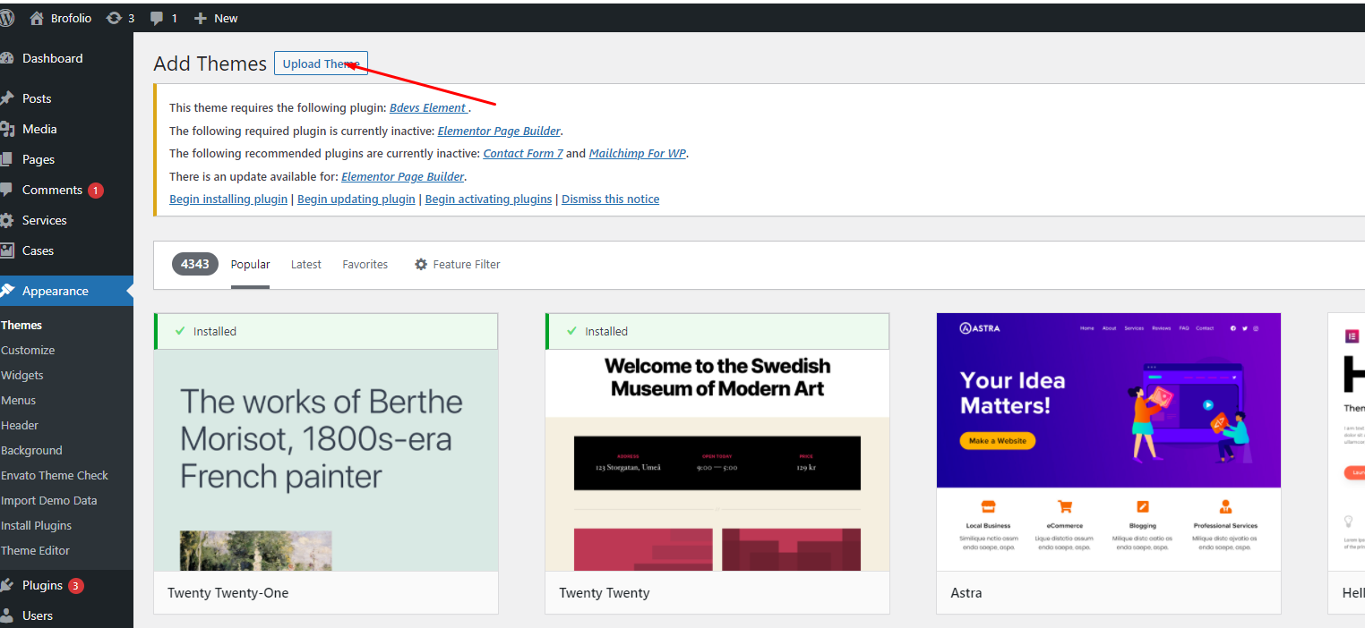Click the Plugins plug icon
The width and height of the screenshot is (1365, 628).
[7, 585]
